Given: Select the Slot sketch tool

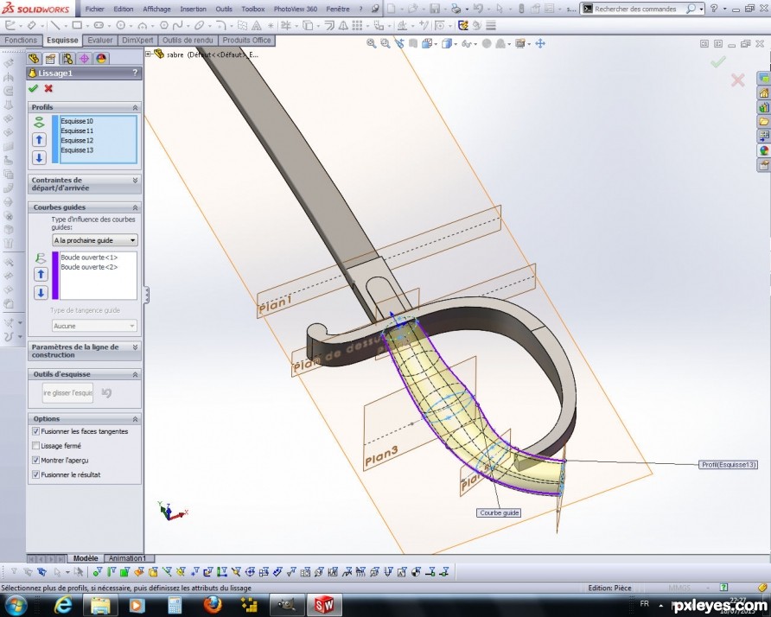Looking at the screenshot, I should 99,26.
